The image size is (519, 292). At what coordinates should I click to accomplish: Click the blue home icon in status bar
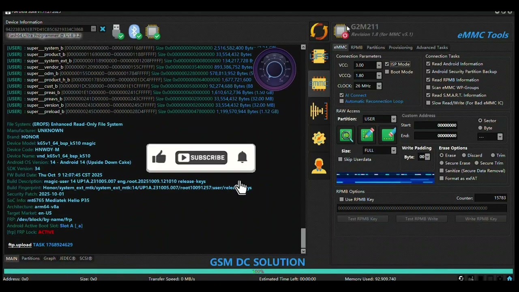(x=510, y=279)
